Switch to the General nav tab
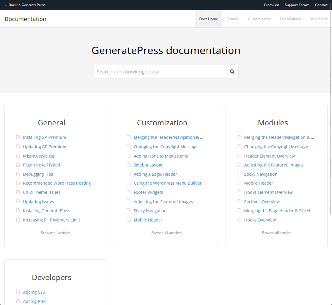This screenshot has width=332, height=305. click(x=233, y=19)
